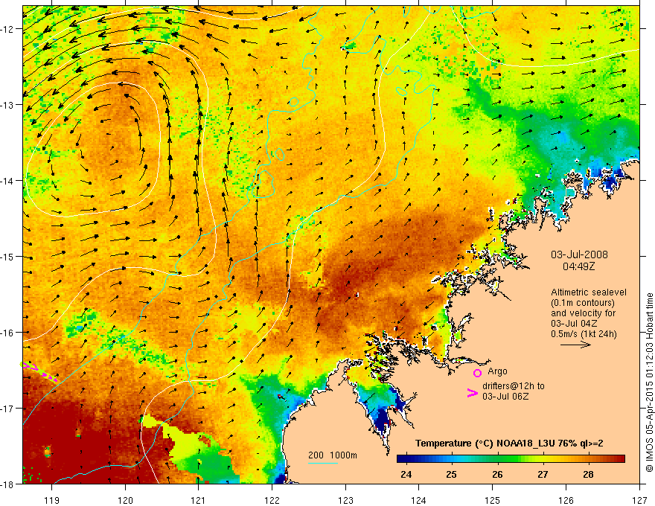655x506 pixels.
Task: Click the longitude axis label '122'
Action: 272,500
